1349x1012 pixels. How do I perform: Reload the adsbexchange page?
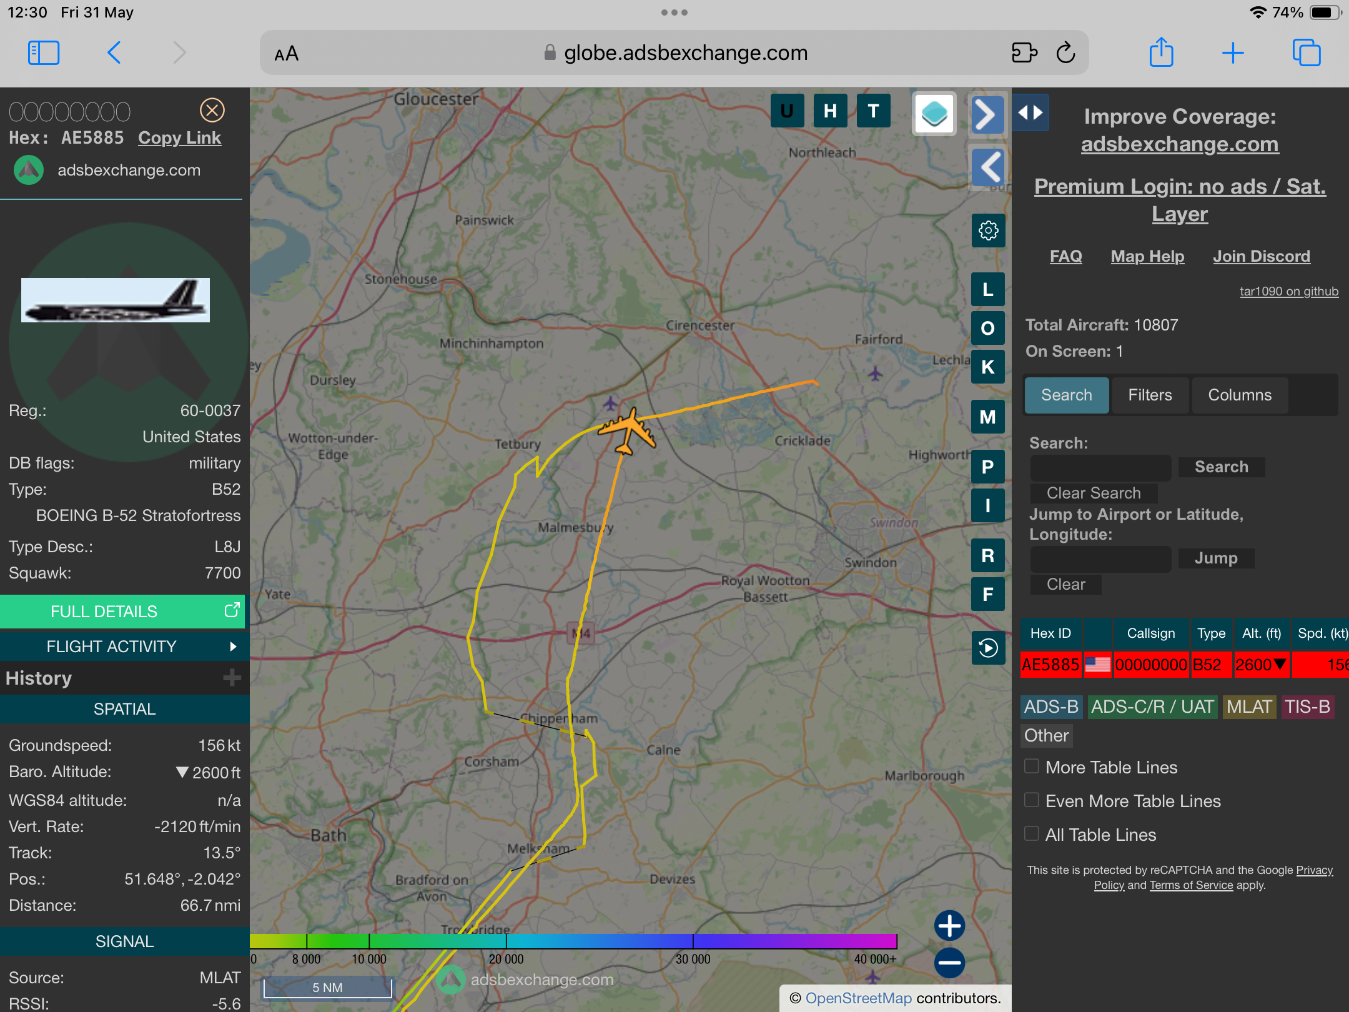coord(1066,53)
